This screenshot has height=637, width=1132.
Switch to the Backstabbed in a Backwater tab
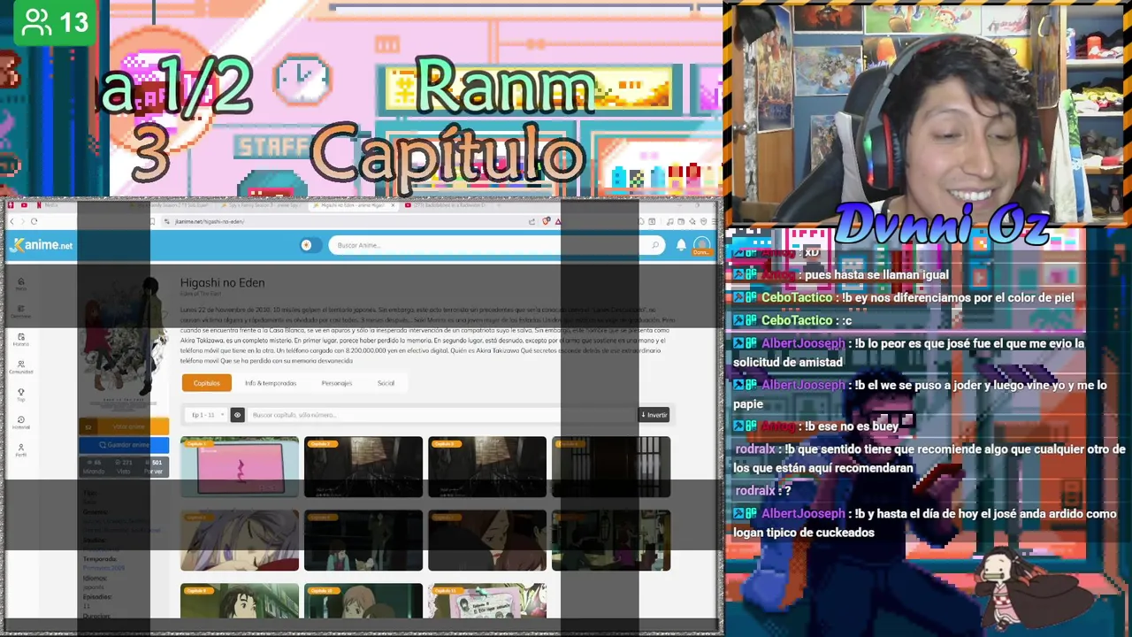tap(451, 205)
